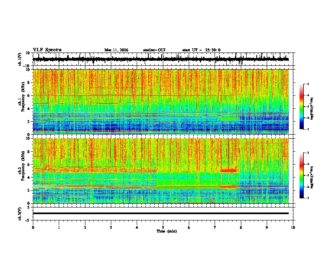Image resolution: width=330 pixels, height=255 pixels.
Task: Click the "ch.1(V)" axis label
Action: click(20, 59)
